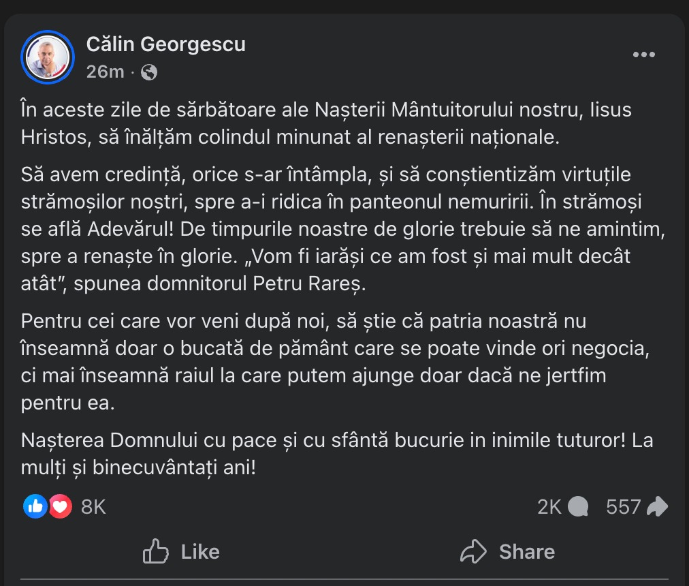
Task: Click Călin Georgescu's profile picture
Action: click(47, 57)
